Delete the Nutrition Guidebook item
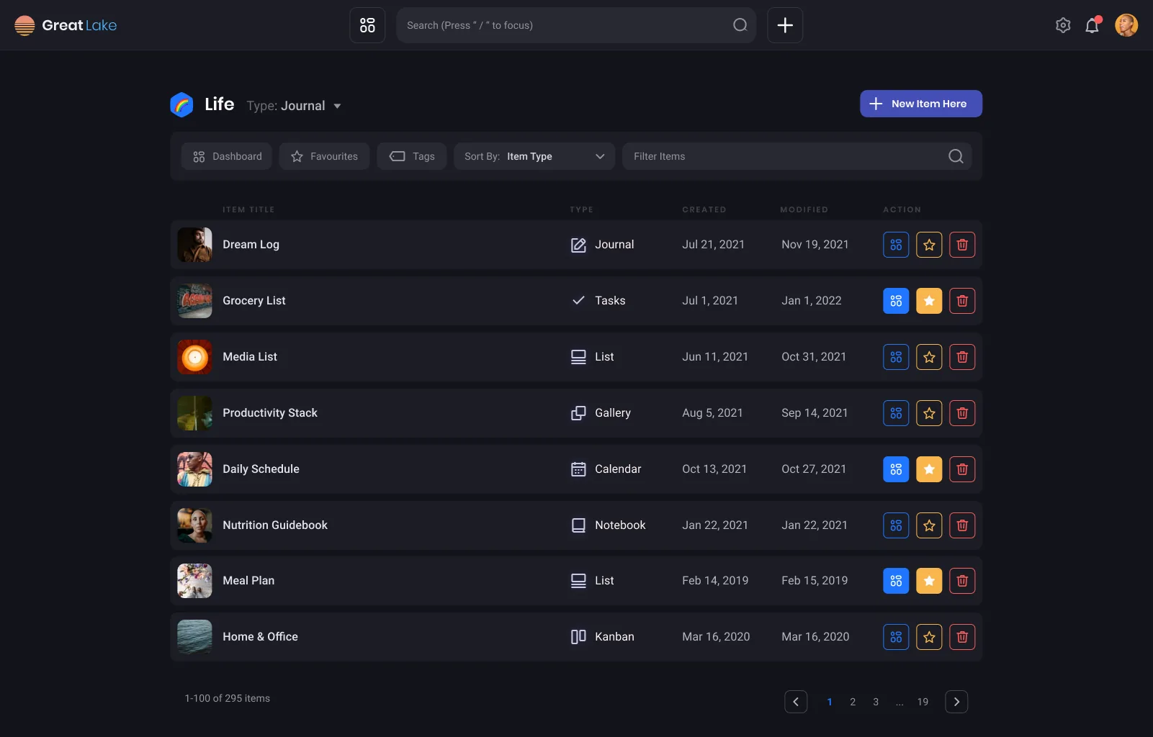The image size is (1153, 737). [962, 525]
